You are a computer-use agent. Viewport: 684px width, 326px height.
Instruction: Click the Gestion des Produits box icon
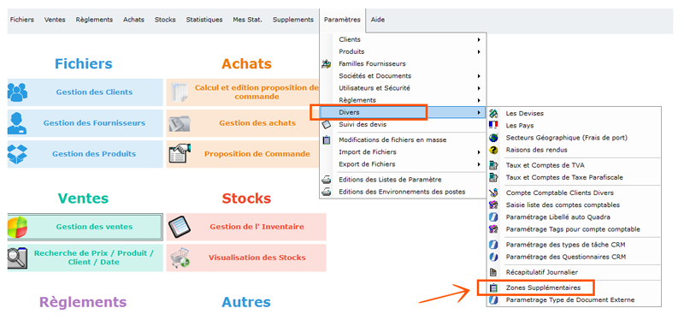click(x=17, y=154)
